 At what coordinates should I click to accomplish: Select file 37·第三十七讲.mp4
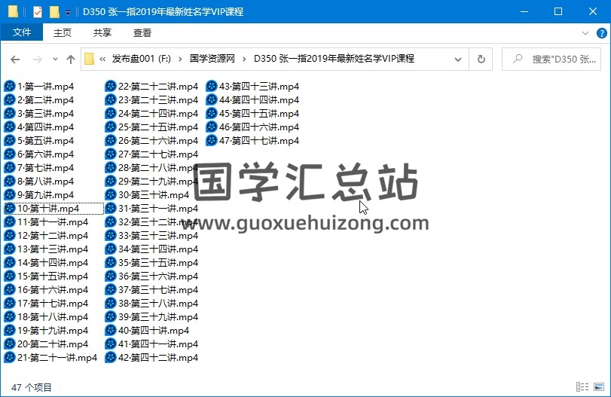pyautogui.click(x=152, y=289)
